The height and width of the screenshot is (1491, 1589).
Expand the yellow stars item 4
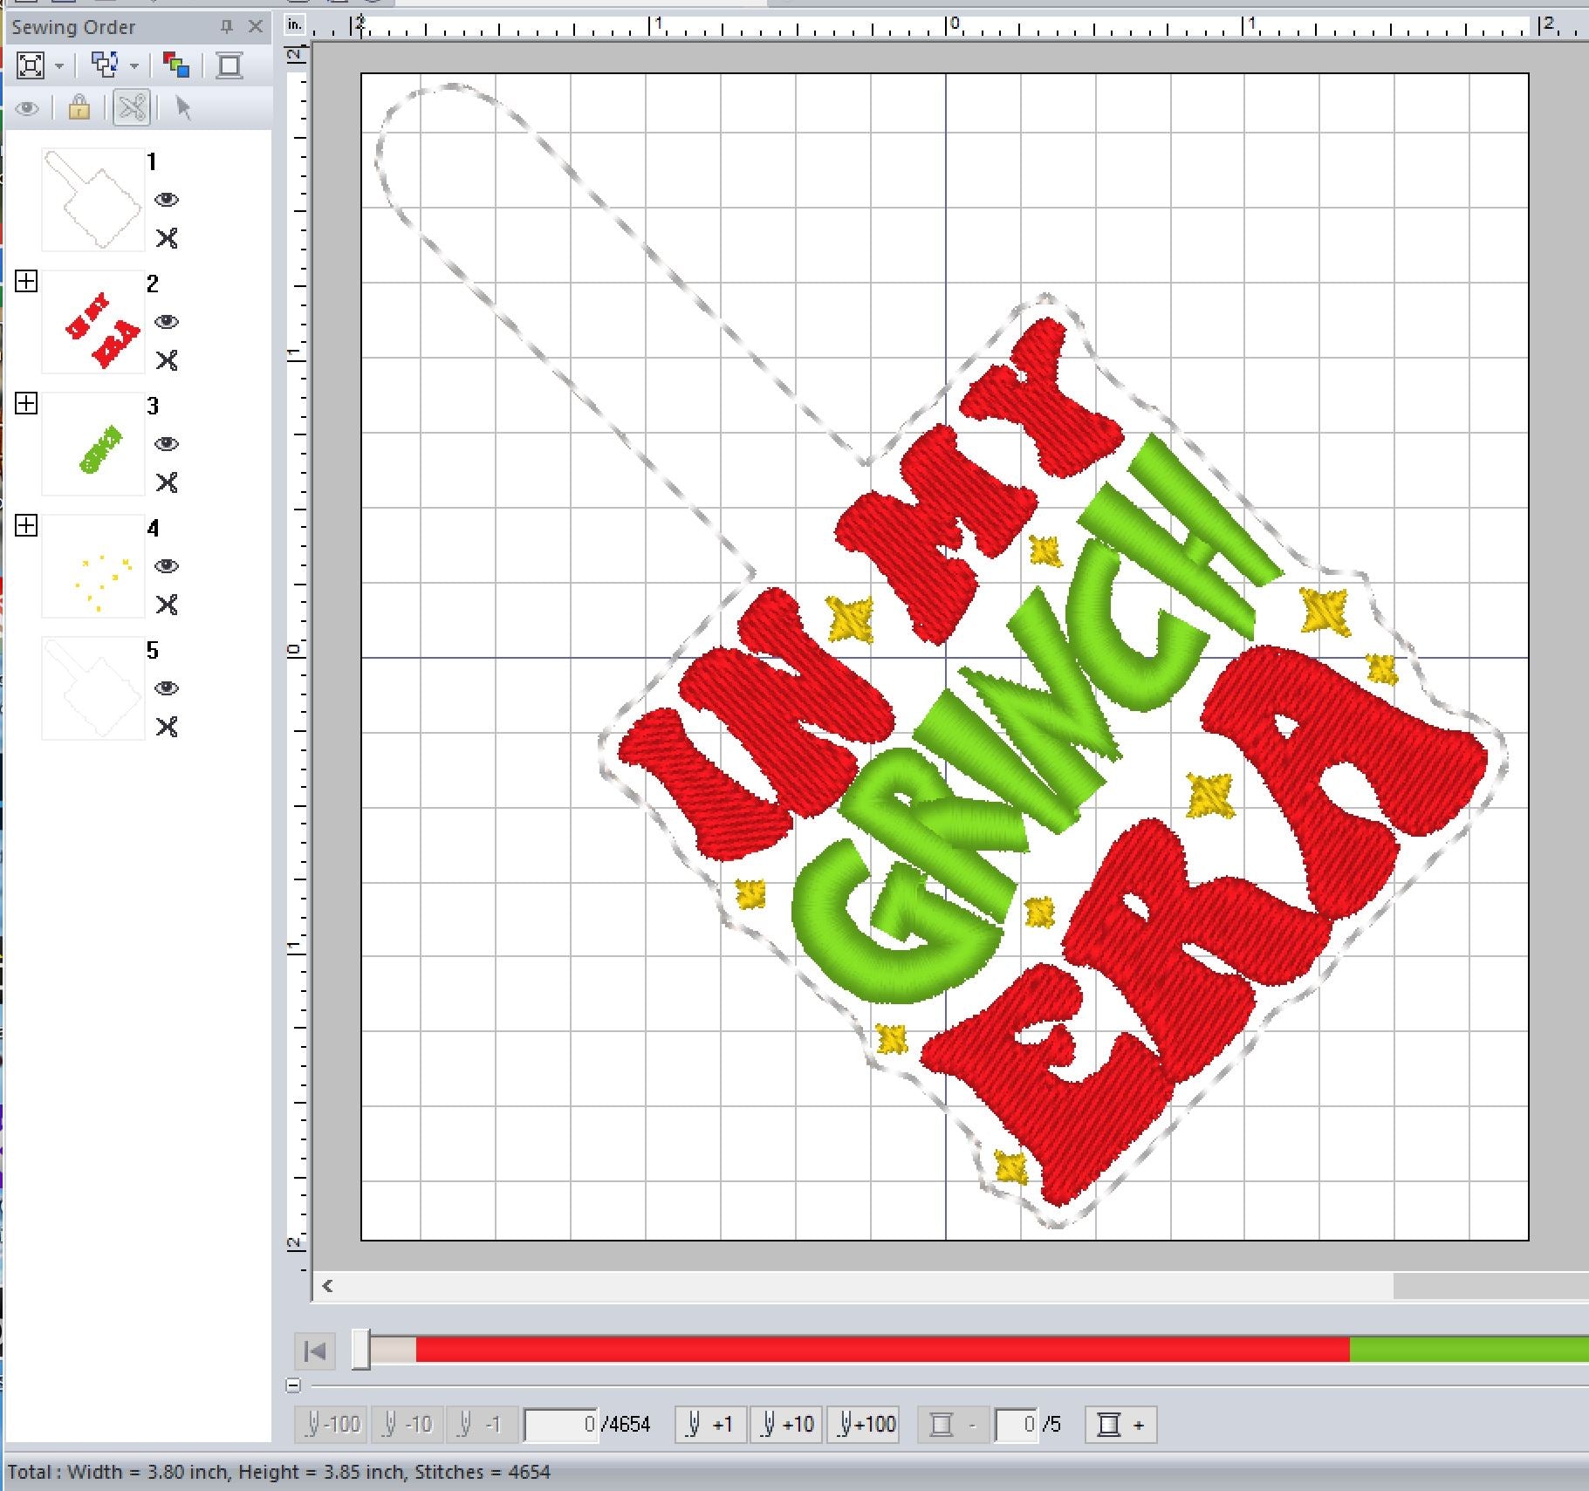click(26, 525)
